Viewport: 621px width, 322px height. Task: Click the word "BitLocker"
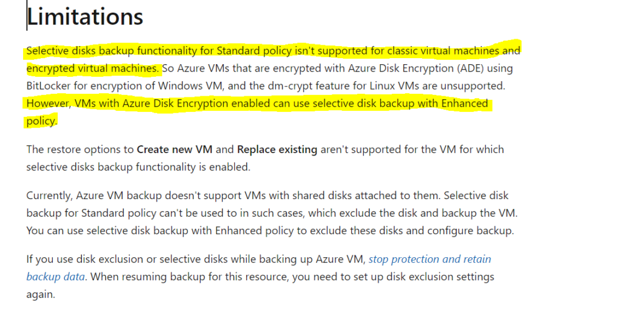point(49,86)
